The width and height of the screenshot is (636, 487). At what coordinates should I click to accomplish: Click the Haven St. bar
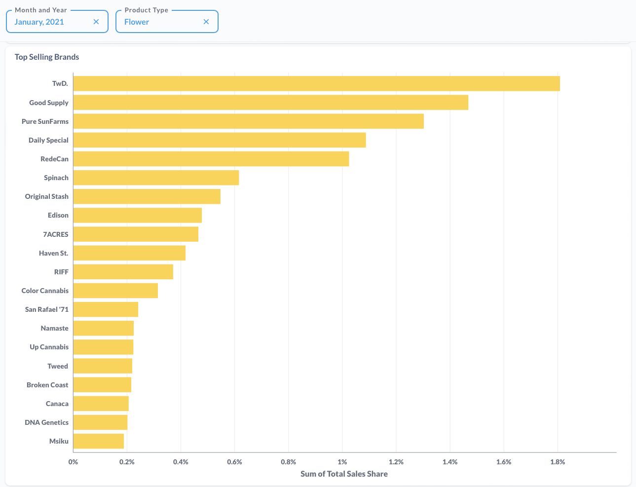pyautogui.click(x=129, y=253)
